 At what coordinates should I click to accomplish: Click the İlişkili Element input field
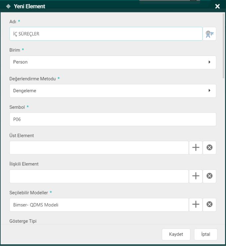99,176
